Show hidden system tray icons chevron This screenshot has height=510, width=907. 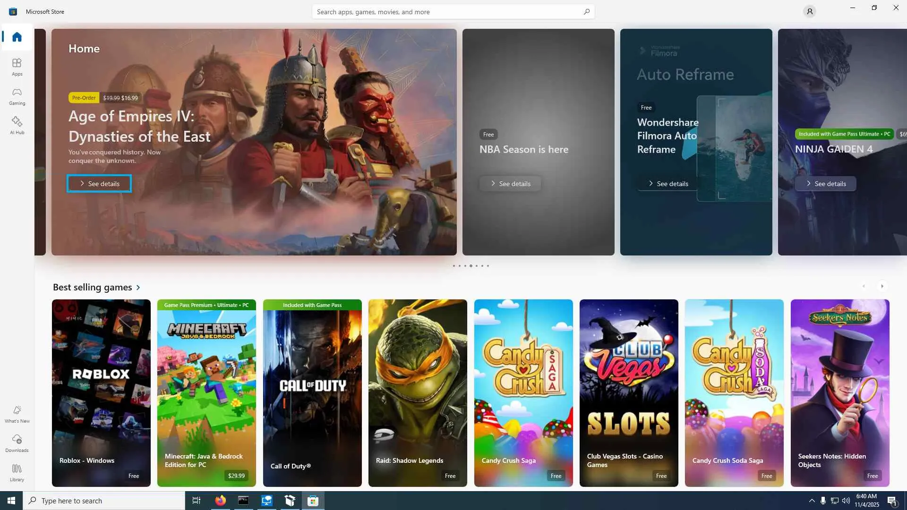pyautogui.click(x=812, y=501)
